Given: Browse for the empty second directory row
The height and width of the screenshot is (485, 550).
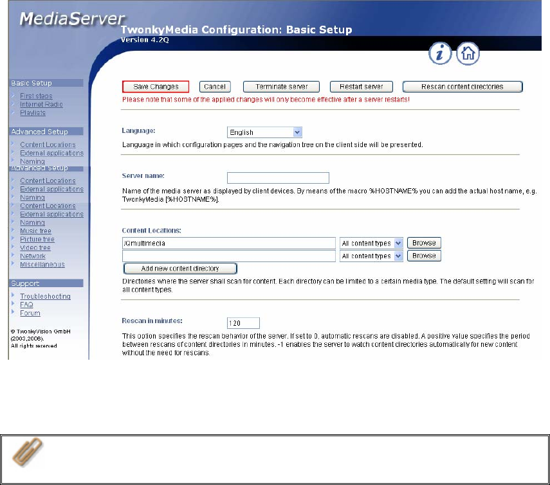Looking at the screenshot, I should point(424,256).
